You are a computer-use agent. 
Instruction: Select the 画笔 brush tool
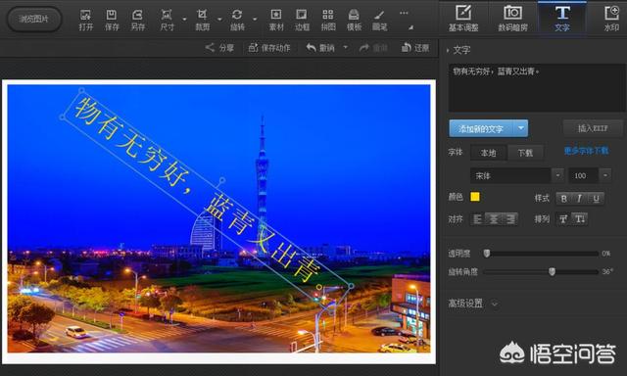(x=379, y=20)
